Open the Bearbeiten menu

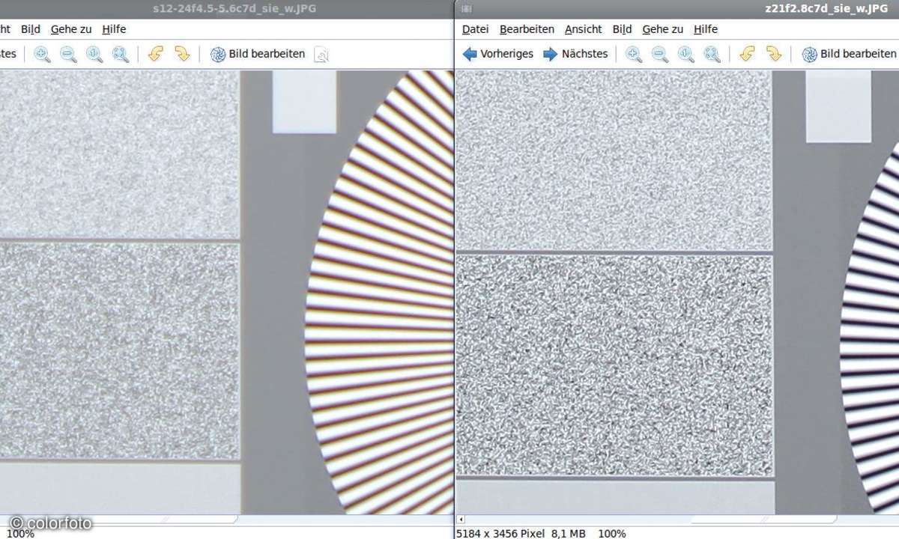click(x=527, y=29)
